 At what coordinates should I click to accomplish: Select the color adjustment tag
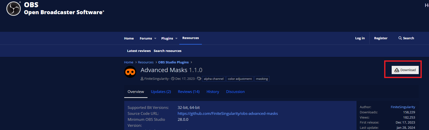[240, 79]
